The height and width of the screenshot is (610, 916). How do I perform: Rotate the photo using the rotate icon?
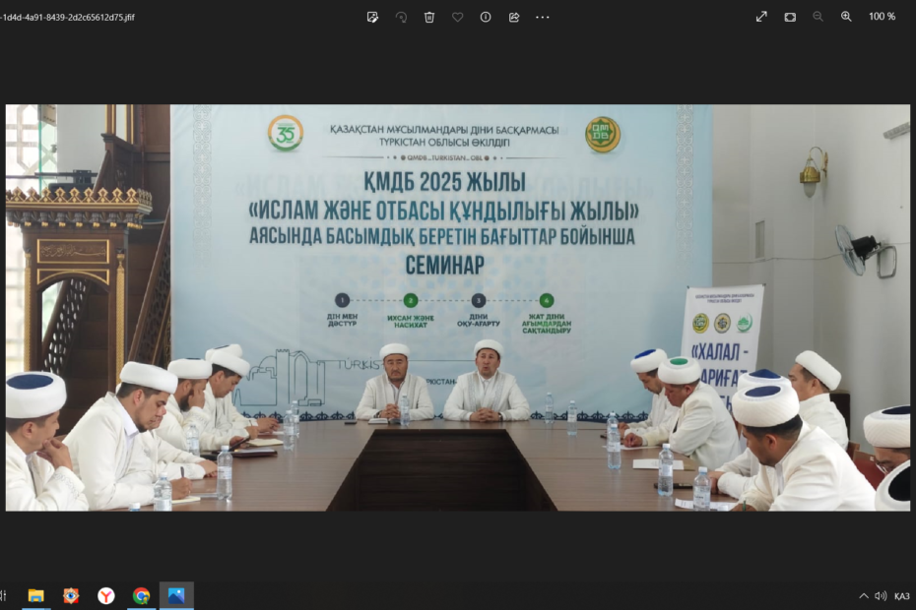click(x=401, y=17)
